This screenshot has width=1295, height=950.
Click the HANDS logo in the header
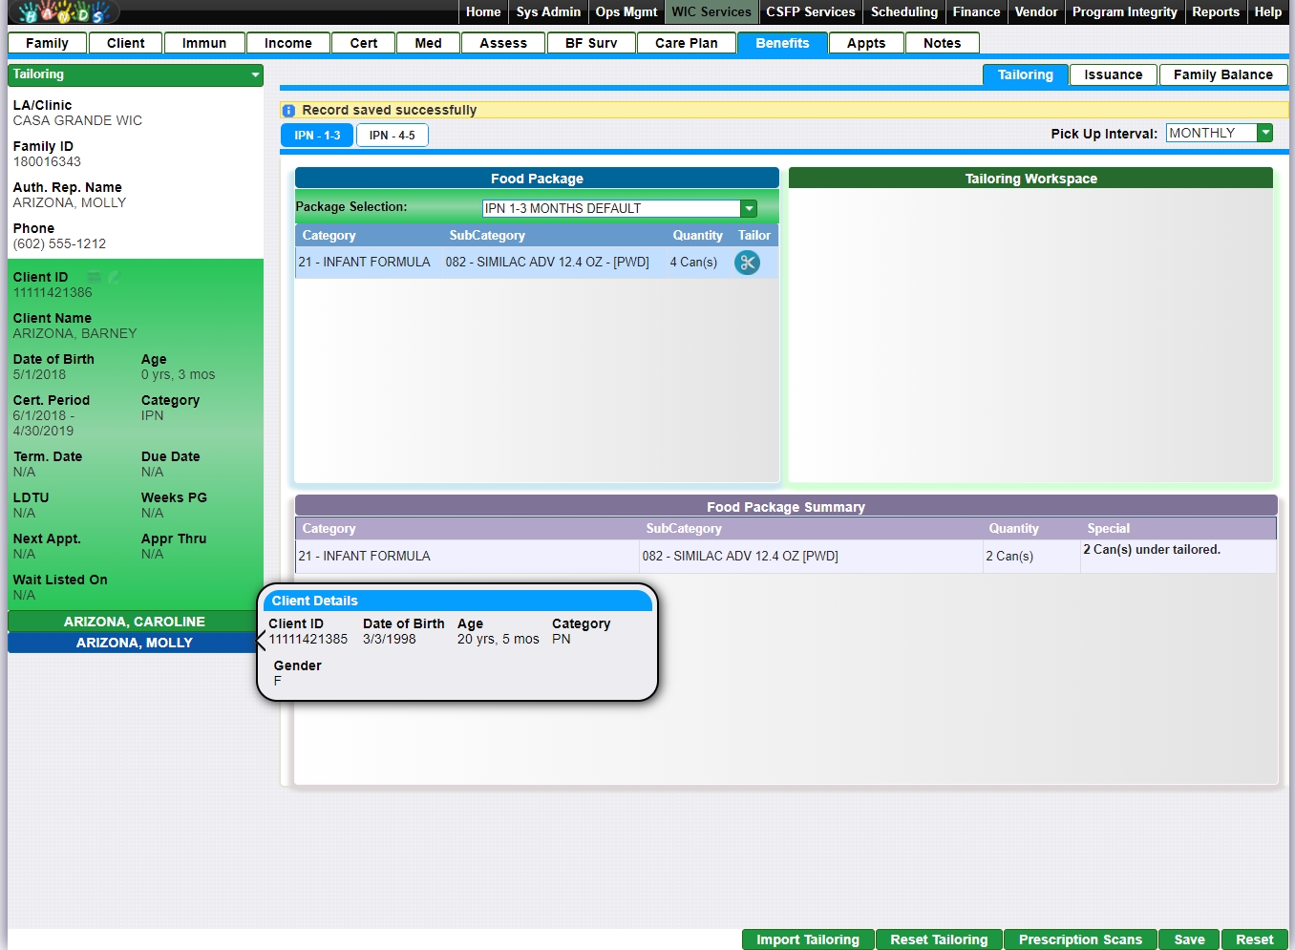(63, 12)
